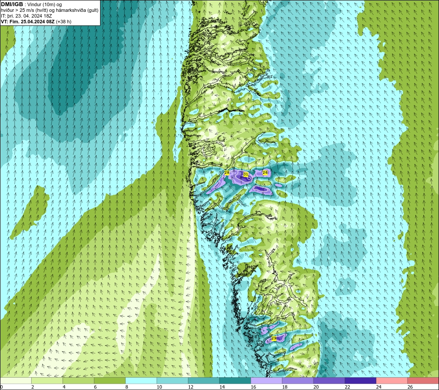Viewport: 439px width, 390px height.
Task: Select the 20–22 m/s violet legend swatch
Action: tap(329, 381)
